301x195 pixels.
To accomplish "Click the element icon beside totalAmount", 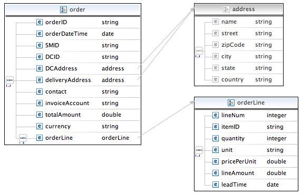I will point(40,115).
